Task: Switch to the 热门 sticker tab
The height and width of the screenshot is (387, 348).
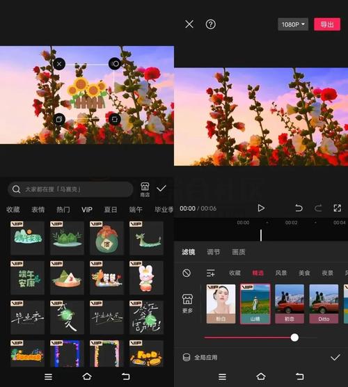Action: (x=63, y=210)
